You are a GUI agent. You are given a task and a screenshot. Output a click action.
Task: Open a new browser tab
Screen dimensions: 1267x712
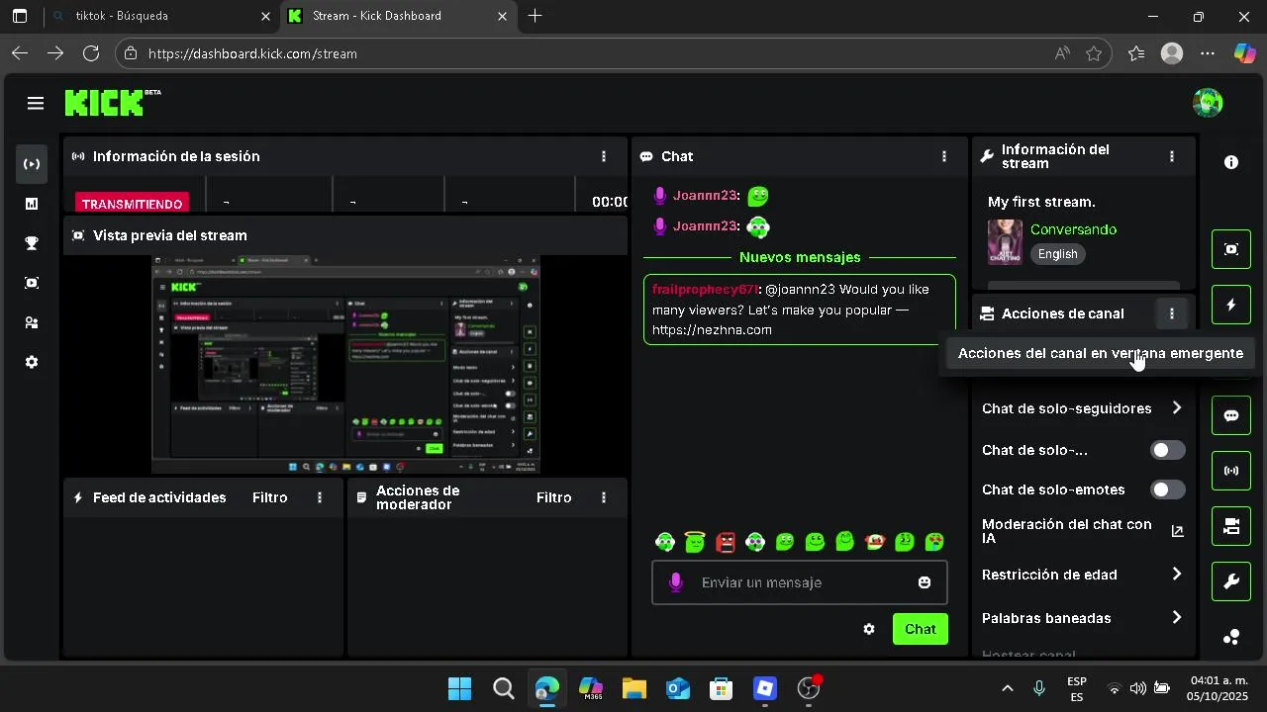[535, 16]
